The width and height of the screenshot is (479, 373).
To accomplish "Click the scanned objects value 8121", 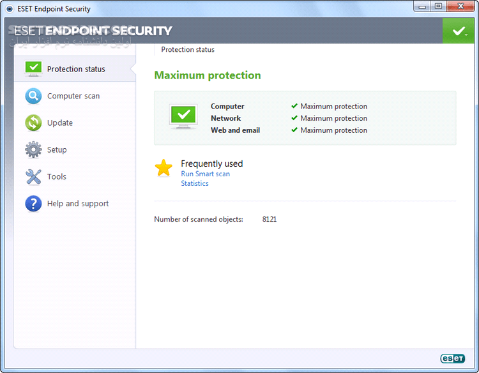I will pos(270,219).
